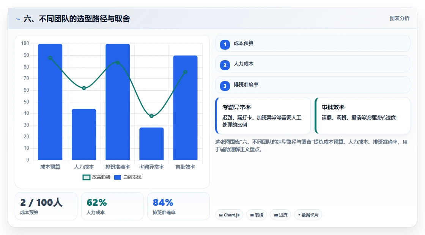Select the Chart.js tag
The height and width of the screenshot is (235, 425).
tap(229, 215)
